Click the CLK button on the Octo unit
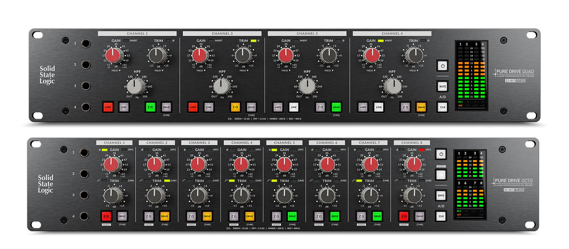 pos(441,216)
